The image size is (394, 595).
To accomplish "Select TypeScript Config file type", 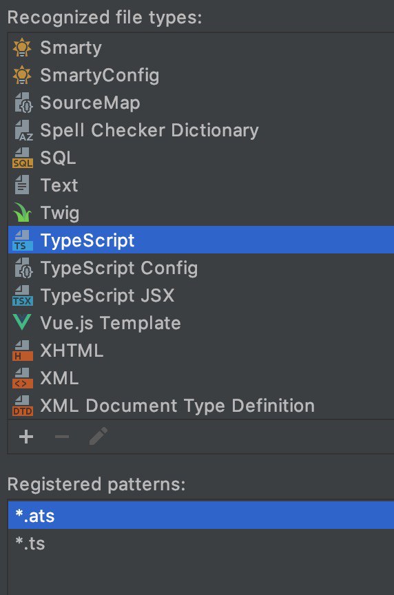I will pyautogui.click(x=201, y=268).
